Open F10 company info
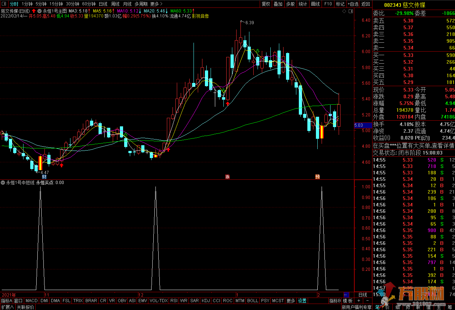The image size is (455, 310). click(328, 4)
